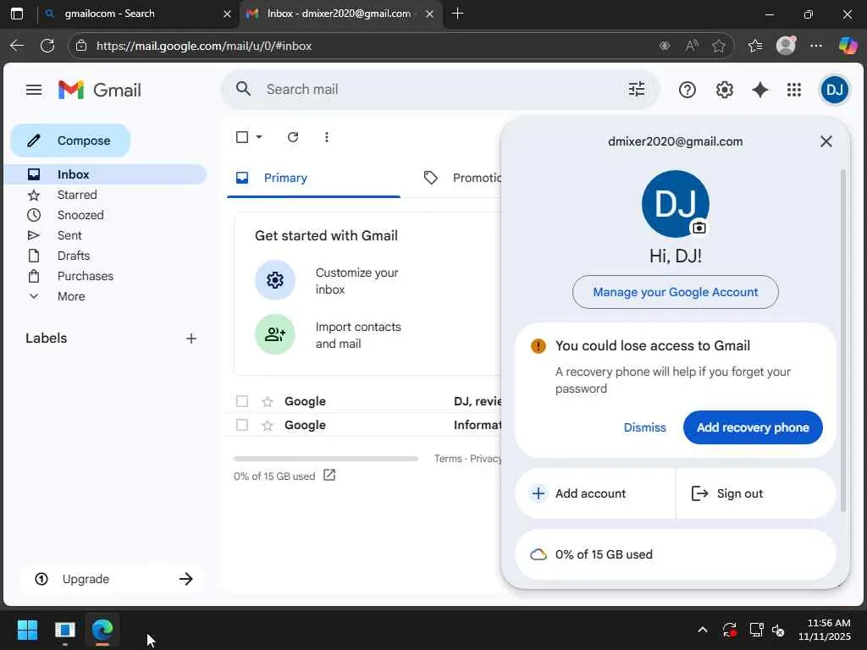Open the Terms link

pos(448,459)
